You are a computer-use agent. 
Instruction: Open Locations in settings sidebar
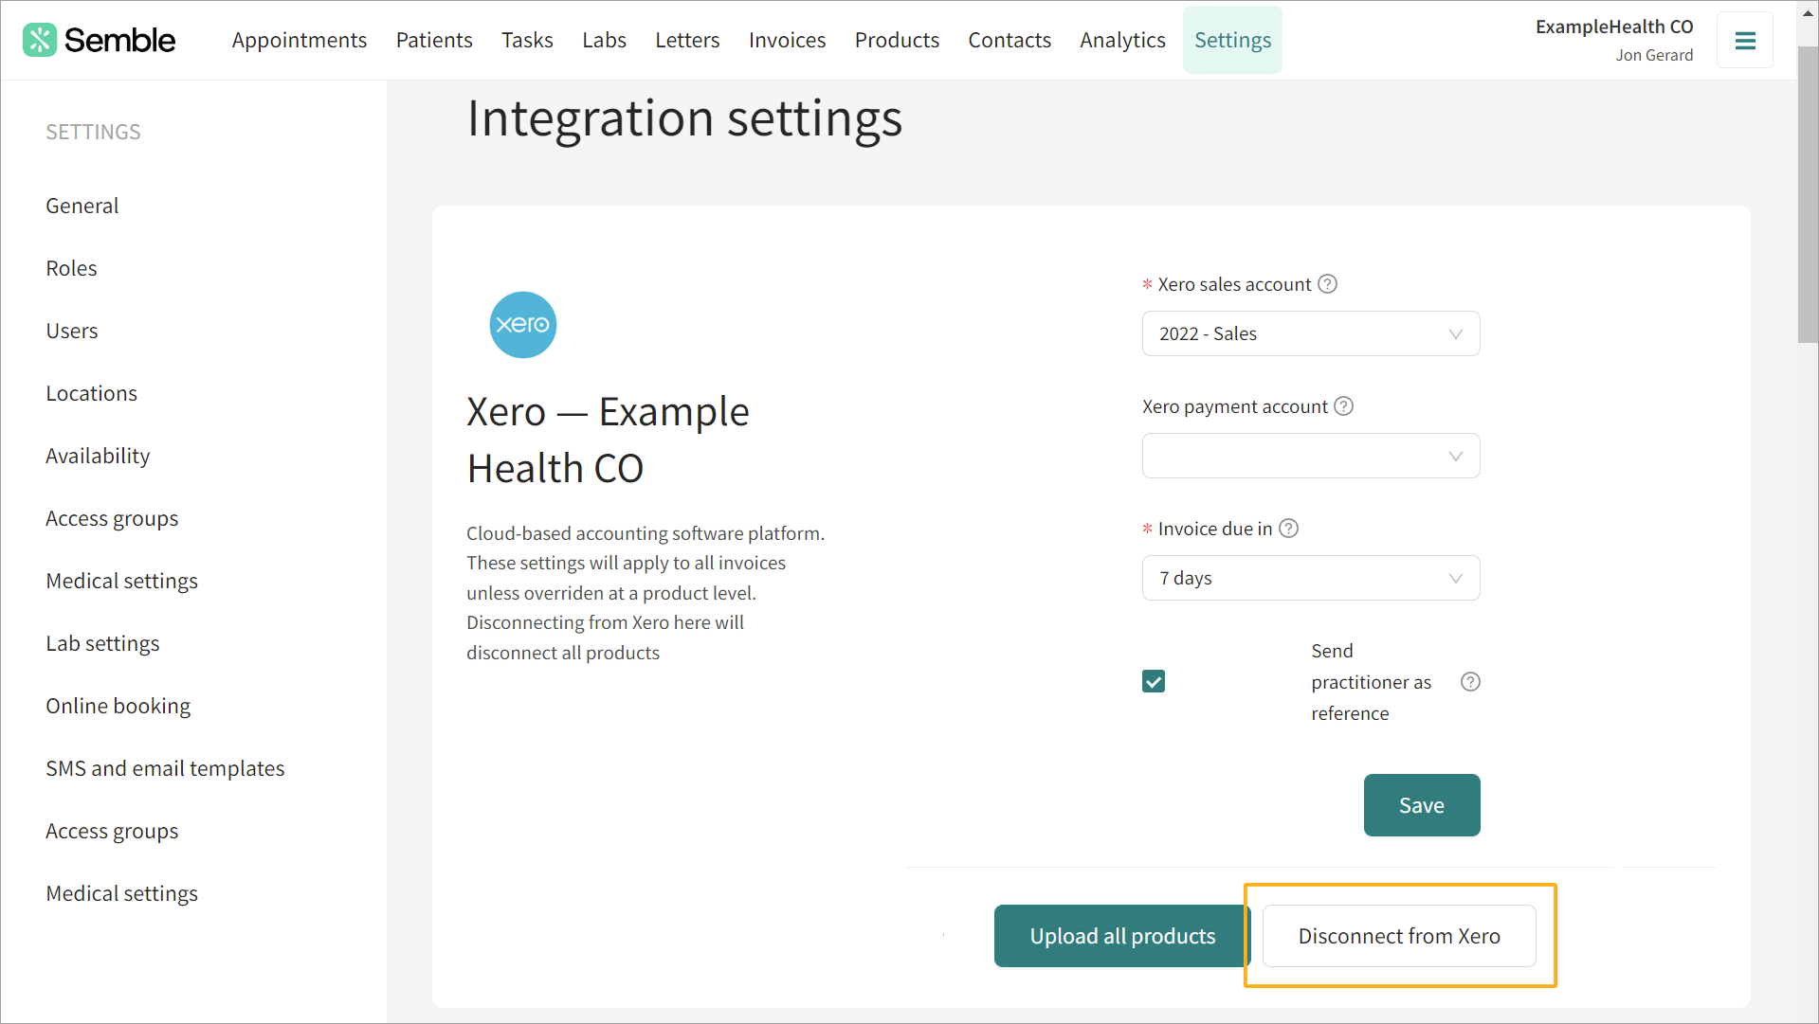91,393
